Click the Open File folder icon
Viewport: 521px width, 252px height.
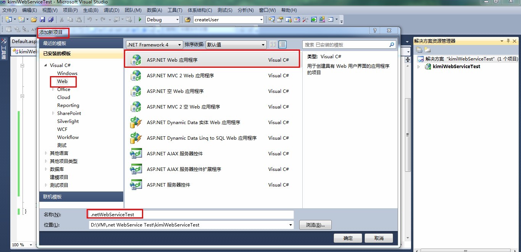click(x=34, y=19)
